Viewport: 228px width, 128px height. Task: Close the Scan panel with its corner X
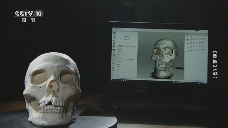click(x=137, y=32)
